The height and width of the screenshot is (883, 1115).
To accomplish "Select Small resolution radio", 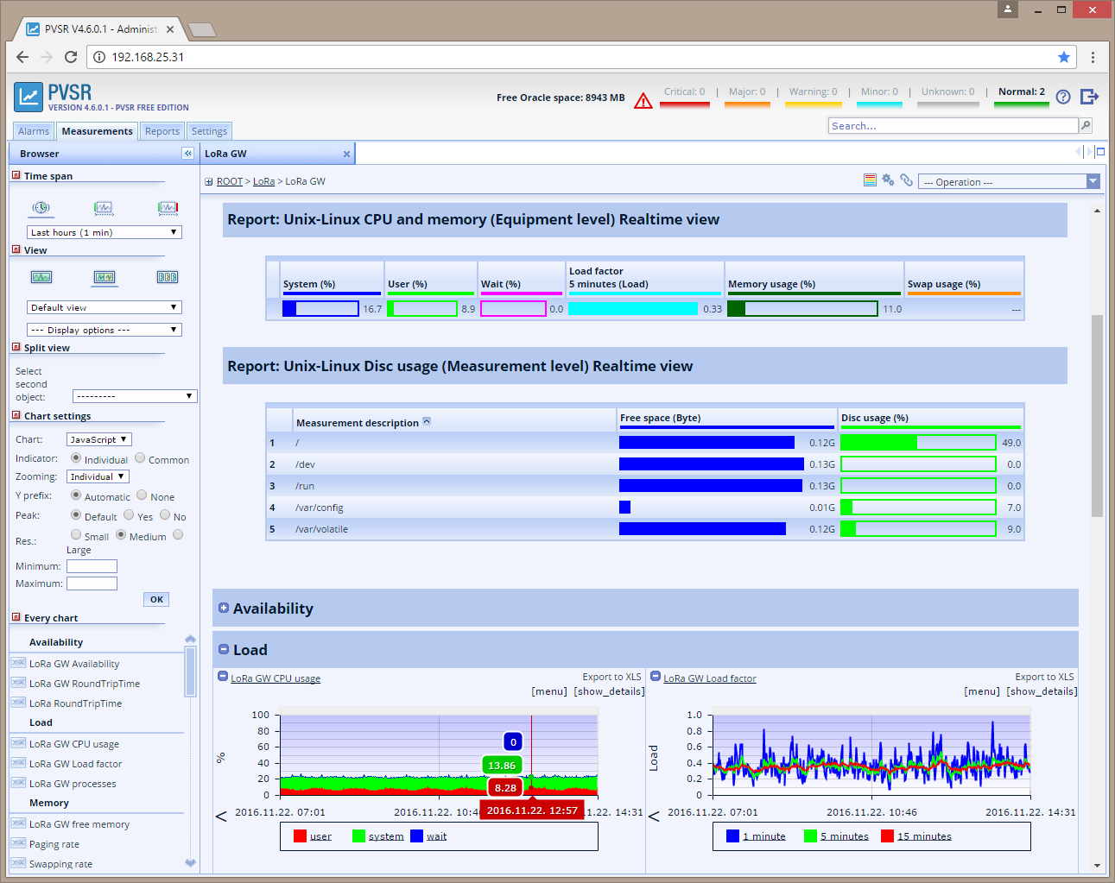I will coord(76,535).
